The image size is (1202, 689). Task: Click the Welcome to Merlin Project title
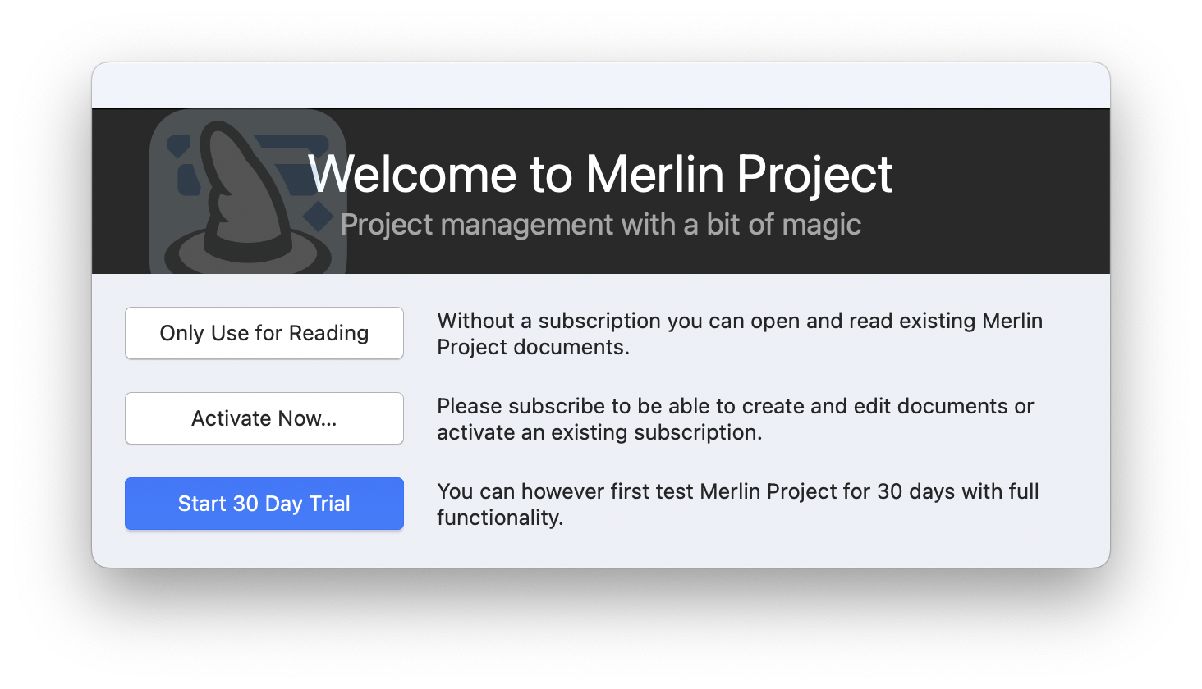pos(601,173)
